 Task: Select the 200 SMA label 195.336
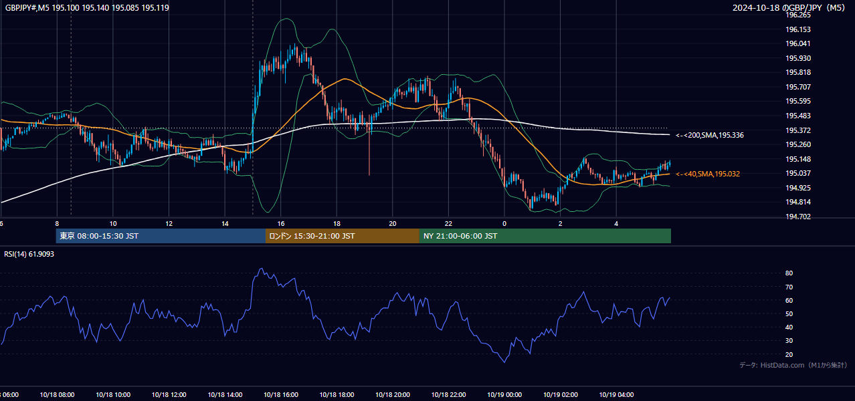click(710, 135)
